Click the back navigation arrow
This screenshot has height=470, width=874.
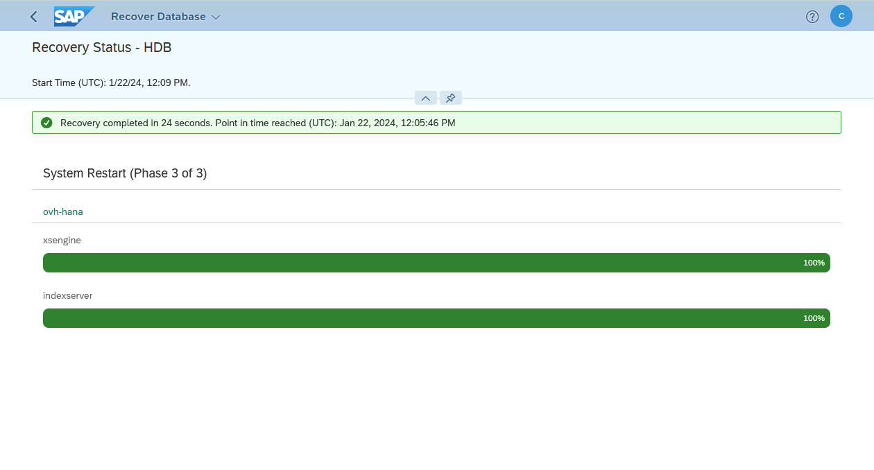(x=33, y=16)
